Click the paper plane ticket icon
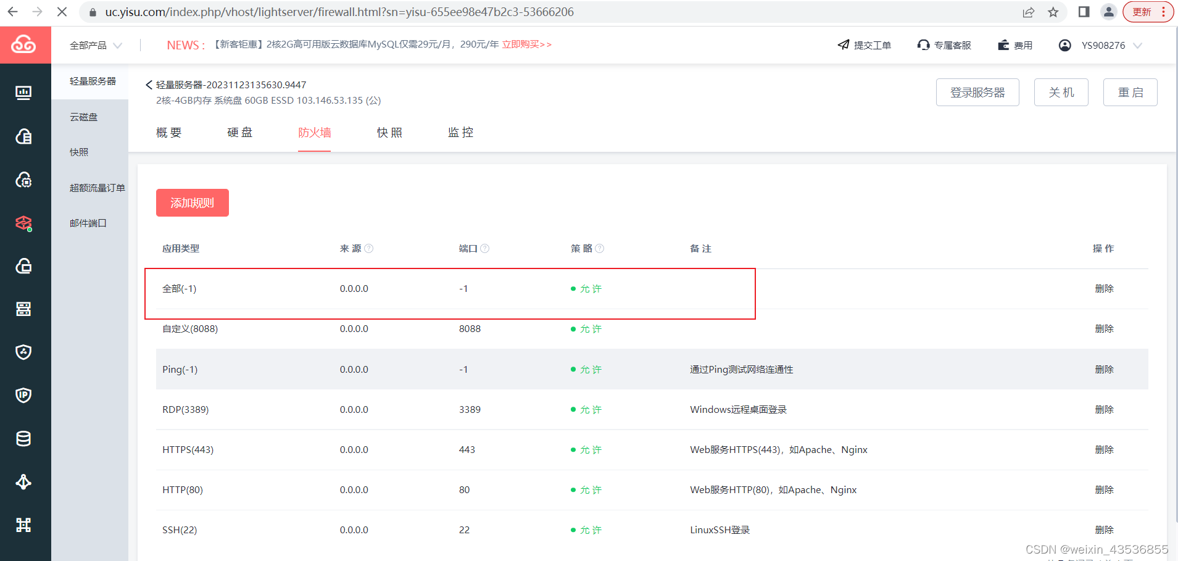The height and width of the screenshot is (561, 1178). tap(844, 44)
